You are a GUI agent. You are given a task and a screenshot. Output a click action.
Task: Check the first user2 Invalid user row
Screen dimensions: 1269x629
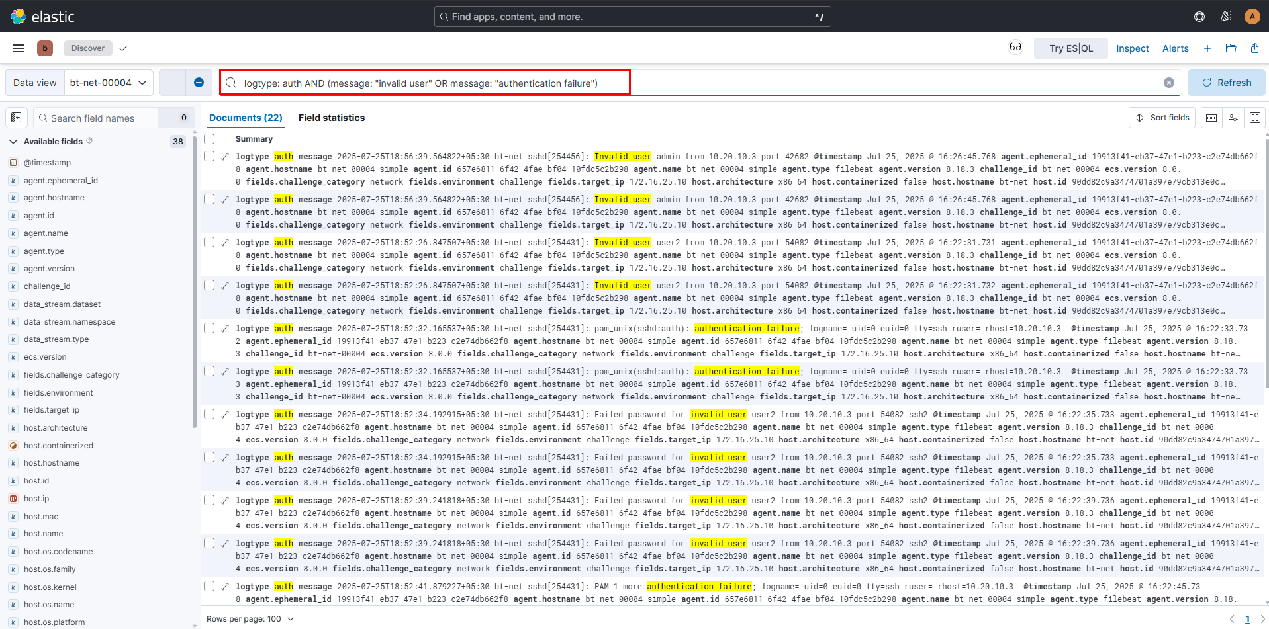(x=209, y=242)
